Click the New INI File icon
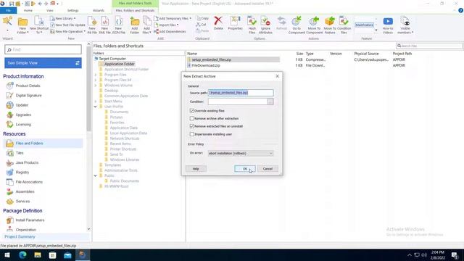The height and width of the screenshot is (261, 464). pos(92,25)
